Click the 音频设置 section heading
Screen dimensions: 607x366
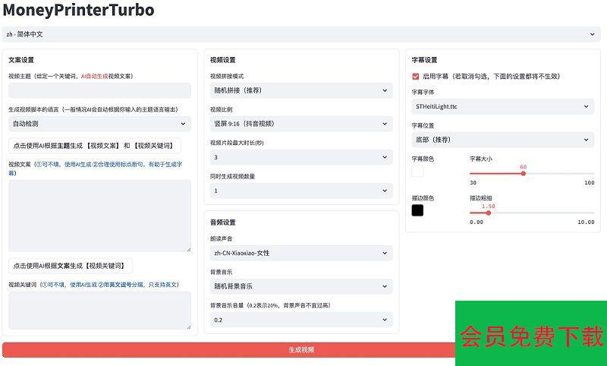point(223,222)
